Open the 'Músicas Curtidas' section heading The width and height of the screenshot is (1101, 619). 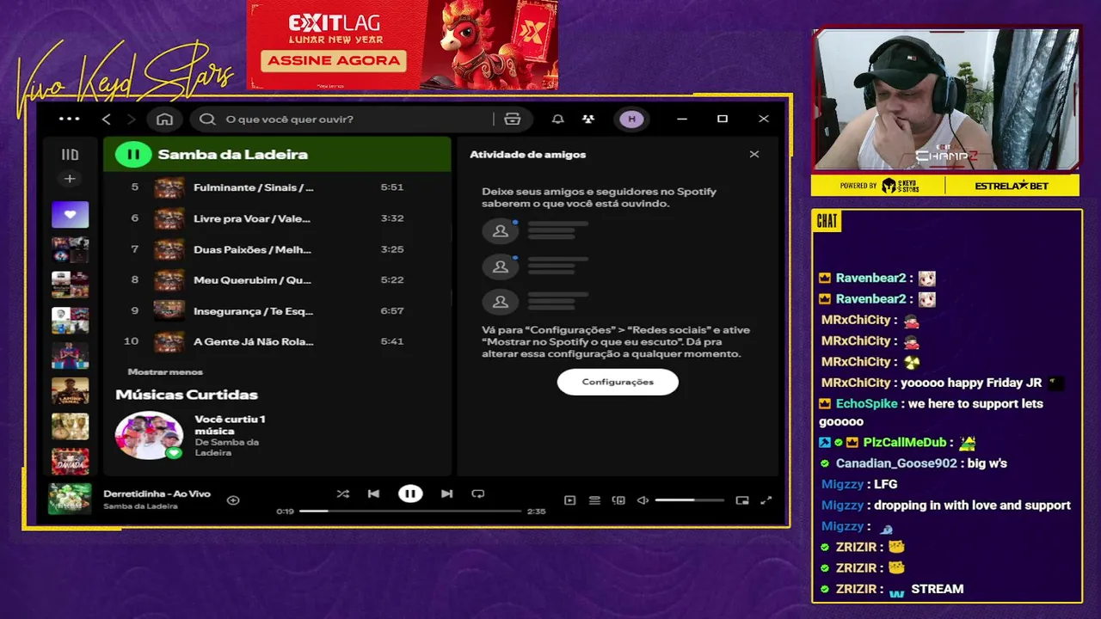coord(187,395)
